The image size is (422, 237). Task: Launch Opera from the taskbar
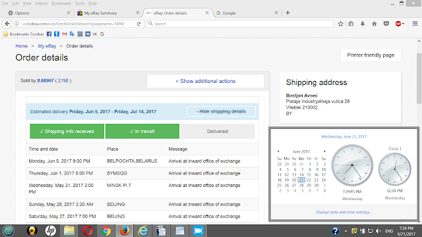coord(87,231)
